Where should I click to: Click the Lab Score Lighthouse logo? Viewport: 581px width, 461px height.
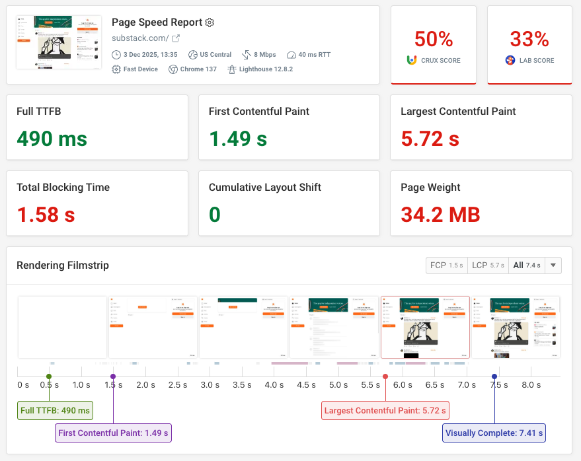[x=510, y=60]
